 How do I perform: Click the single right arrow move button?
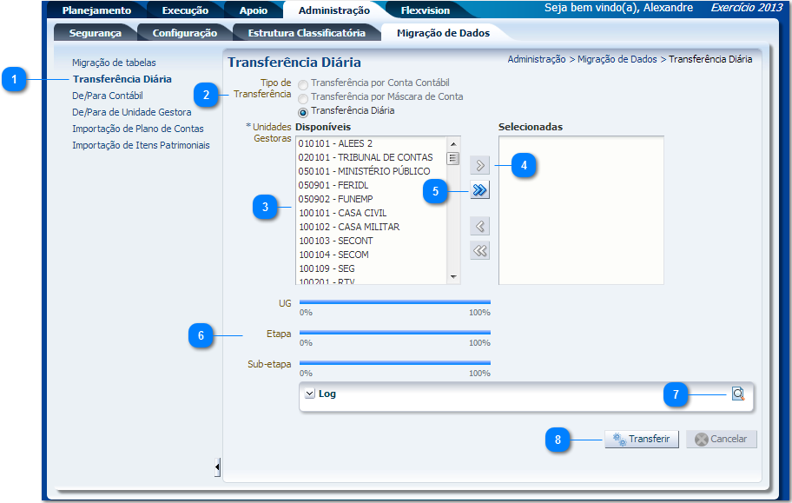point(479,164)
